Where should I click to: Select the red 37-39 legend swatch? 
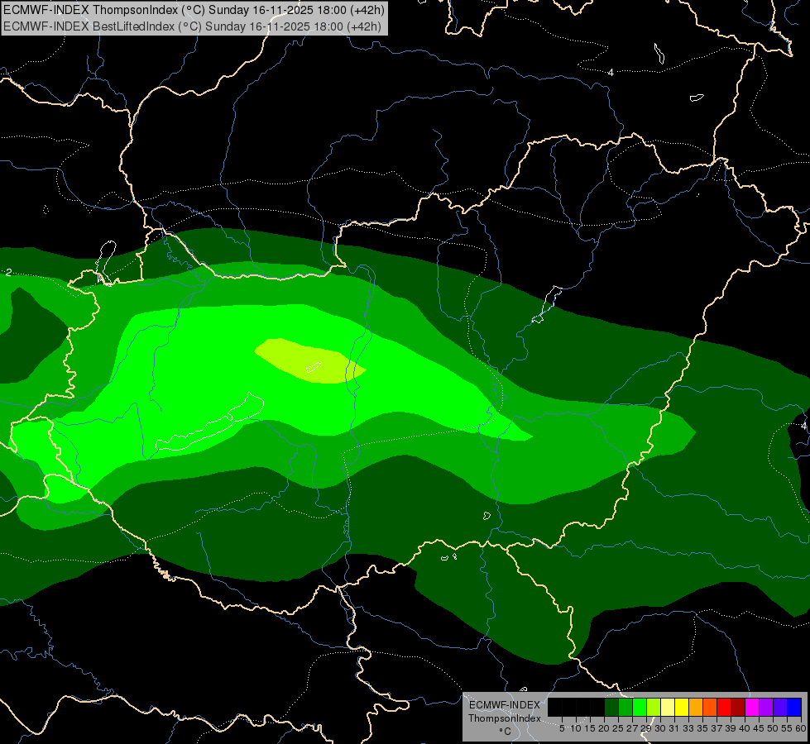pos(724,707)
